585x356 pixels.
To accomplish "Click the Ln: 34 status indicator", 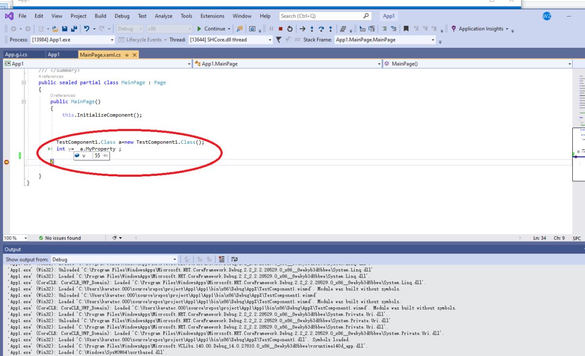I will tap(540, 238).
